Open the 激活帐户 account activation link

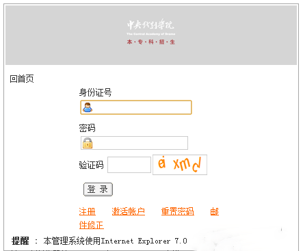click(x=129, y=211)
